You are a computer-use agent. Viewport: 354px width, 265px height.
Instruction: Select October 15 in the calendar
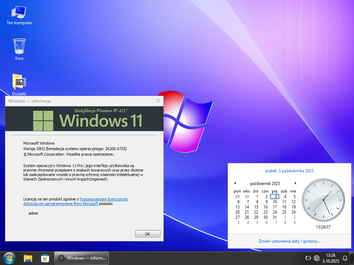click(256, 207)
